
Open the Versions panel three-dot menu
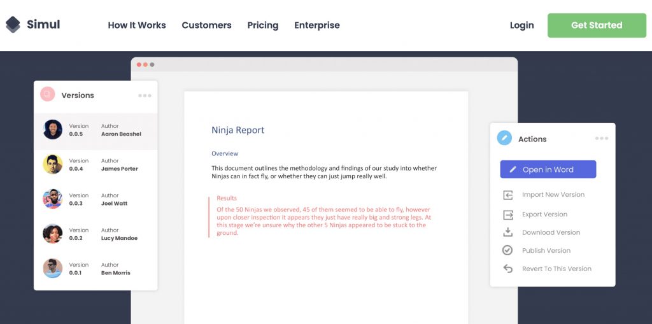(145, 95)
